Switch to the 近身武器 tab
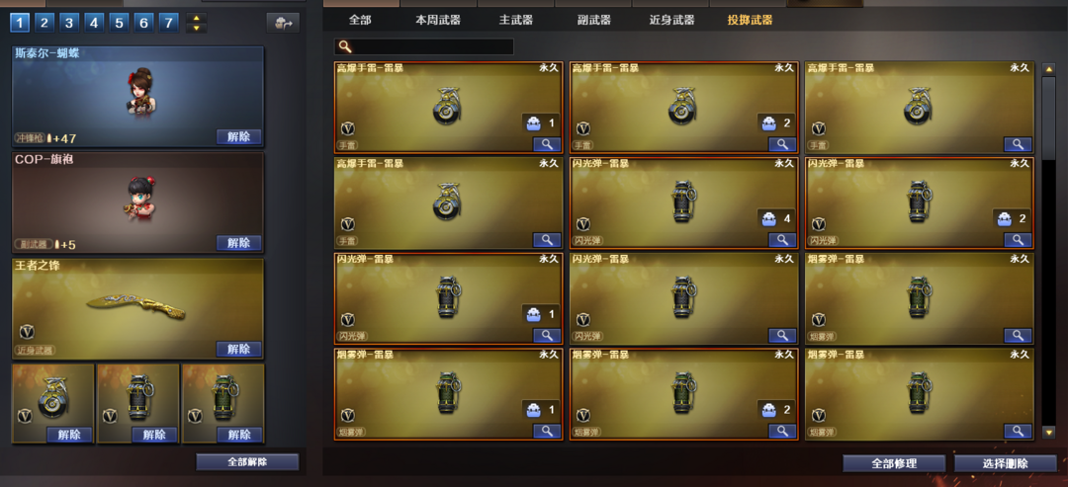Image resolution: width=1068 pixels, height=487 pixels. coord(671,21)
